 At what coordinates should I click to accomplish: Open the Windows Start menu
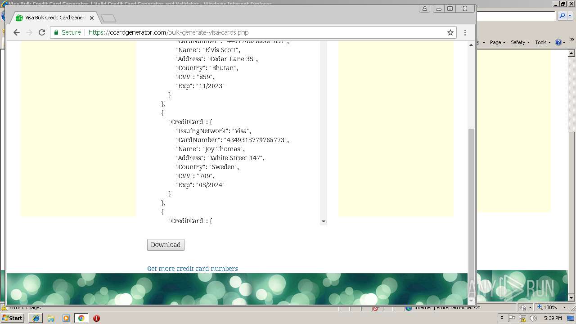tap(13, 318)
